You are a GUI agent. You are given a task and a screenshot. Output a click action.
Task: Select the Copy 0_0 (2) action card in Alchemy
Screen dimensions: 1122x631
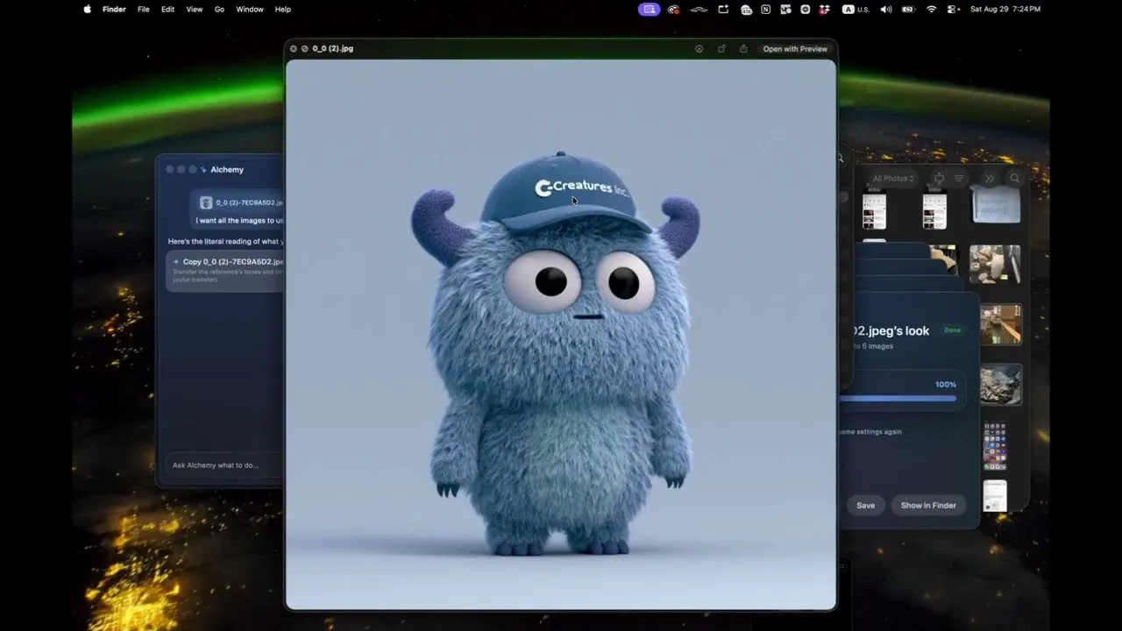225,271
